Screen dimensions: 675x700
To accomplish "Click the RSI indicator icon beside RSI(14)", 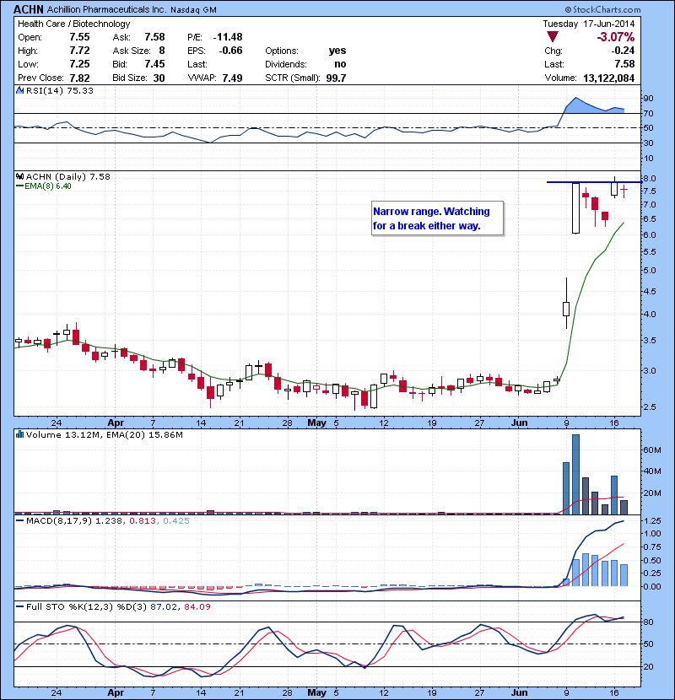I will (x=19, y=90).
